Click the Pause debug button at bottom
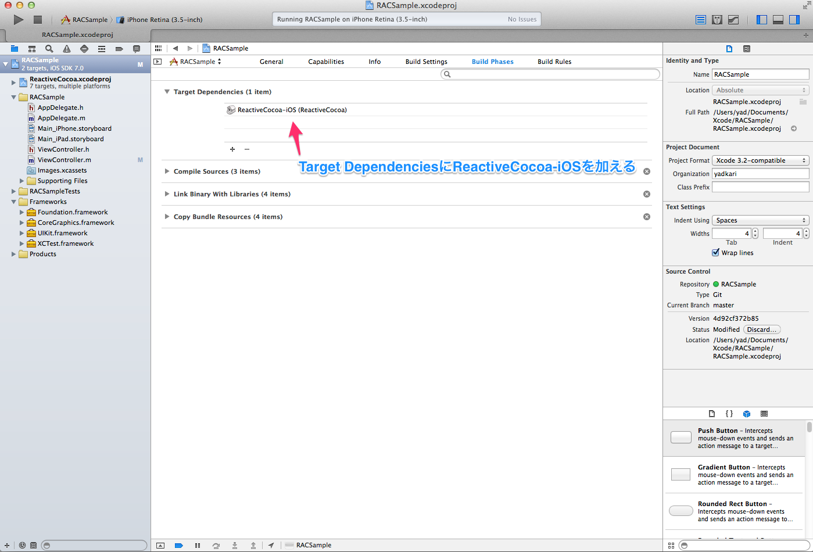The height and width of the screenshot is (552, 813). pyautogui.click(x=198, y=545)
